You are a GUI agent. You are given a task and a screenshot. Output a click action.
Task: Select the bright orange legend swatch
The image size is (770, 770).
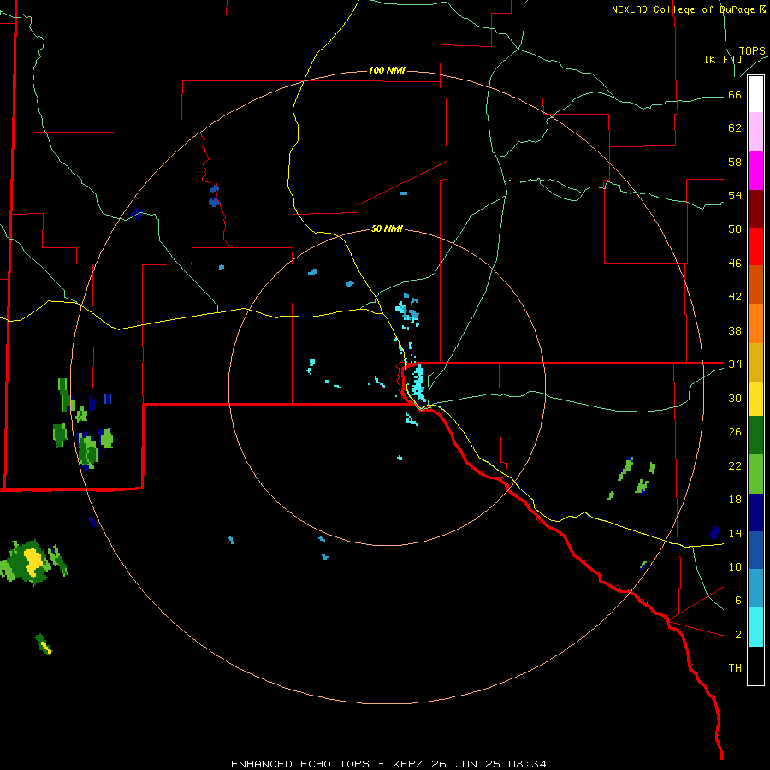(755, 323)
